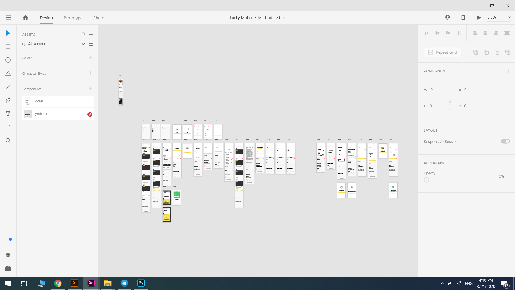The image size is (515, 290).
Task: Select the Text tool
Action: pyautogui.click(x=8, y=114)
